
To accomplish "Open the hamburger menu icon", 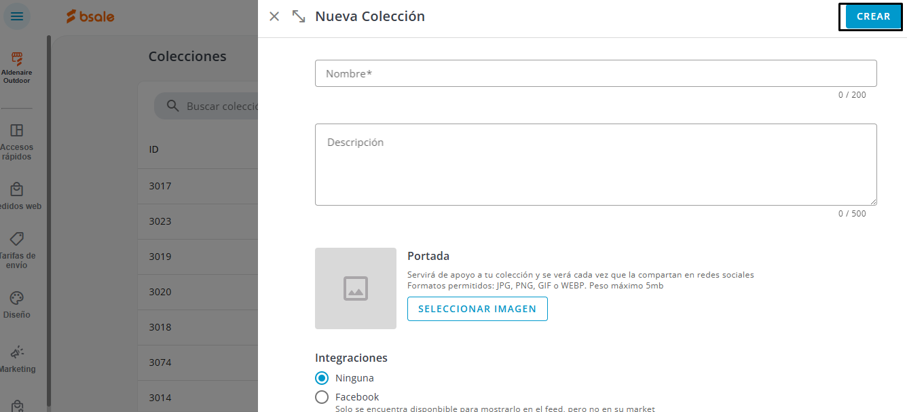I will pyautogui.click(x=17, y=16).
